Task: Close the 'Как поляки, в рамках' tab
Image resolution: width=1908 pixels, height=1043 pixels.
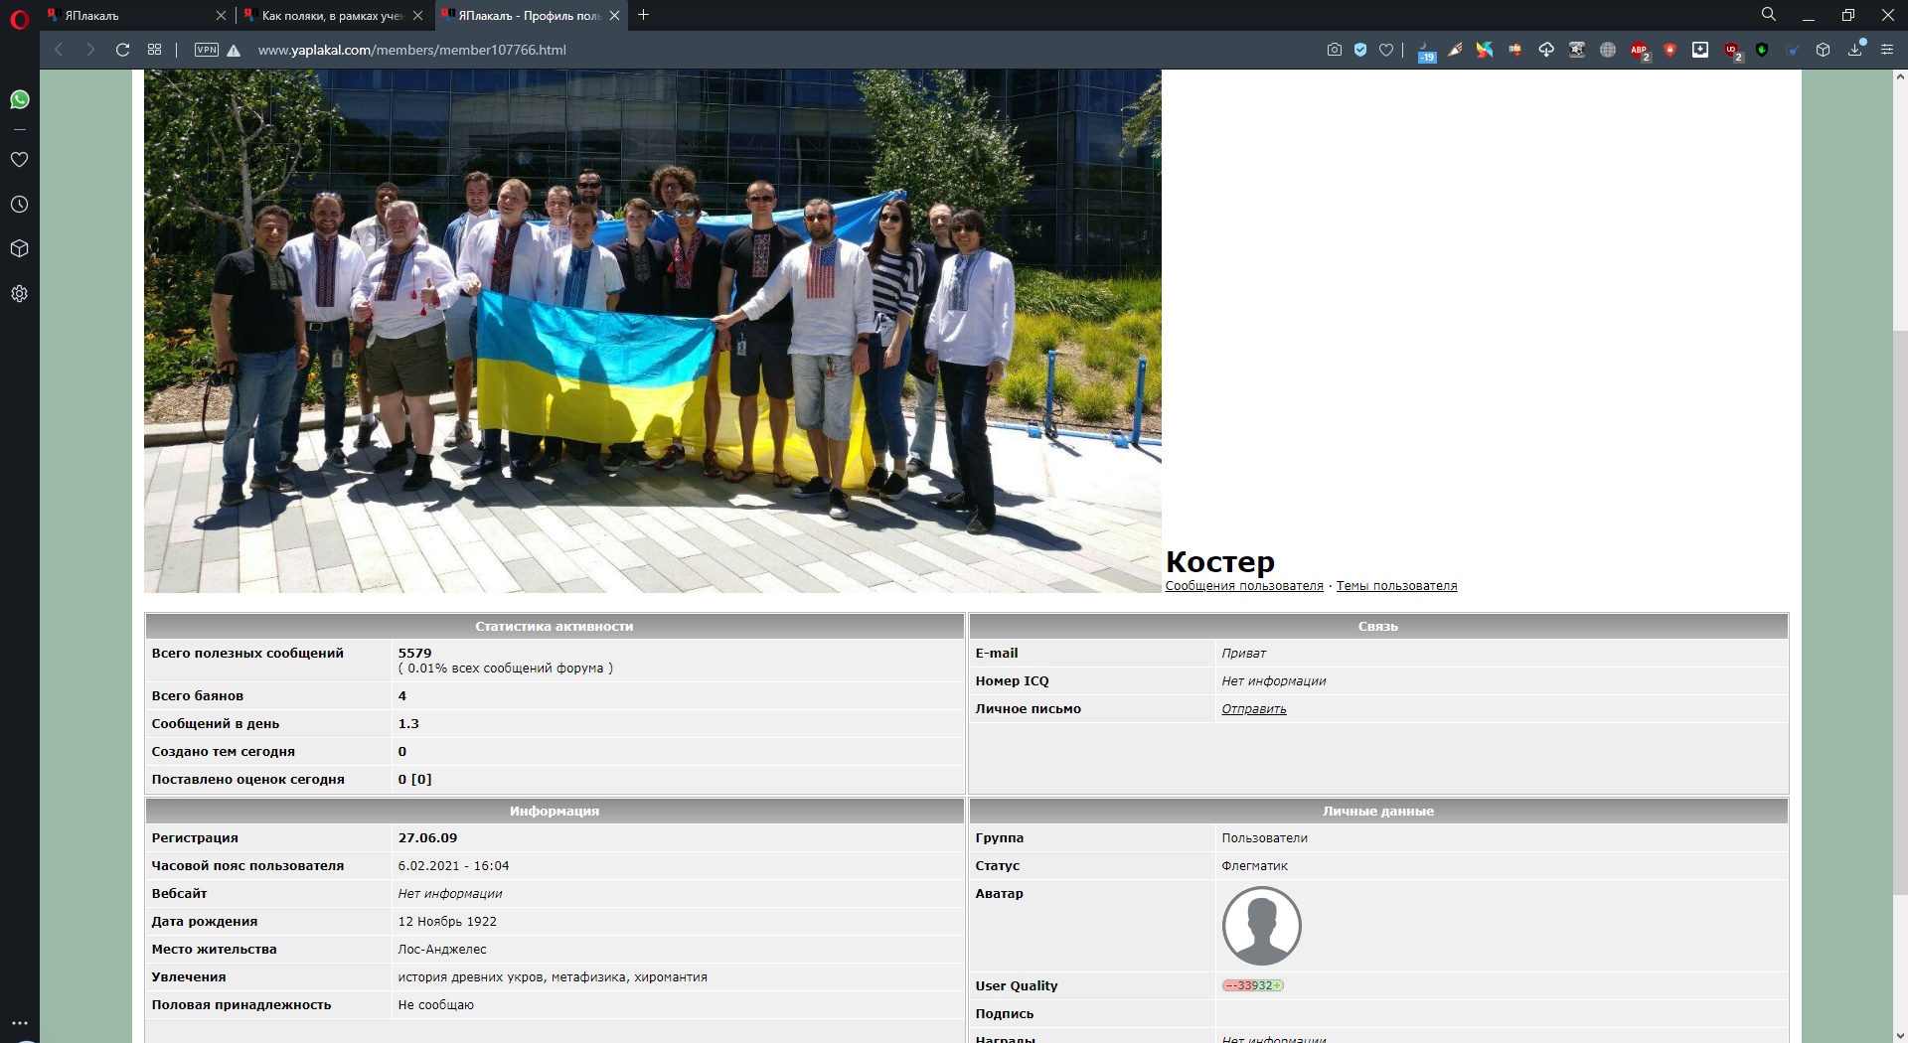Action: coord(417,15)
